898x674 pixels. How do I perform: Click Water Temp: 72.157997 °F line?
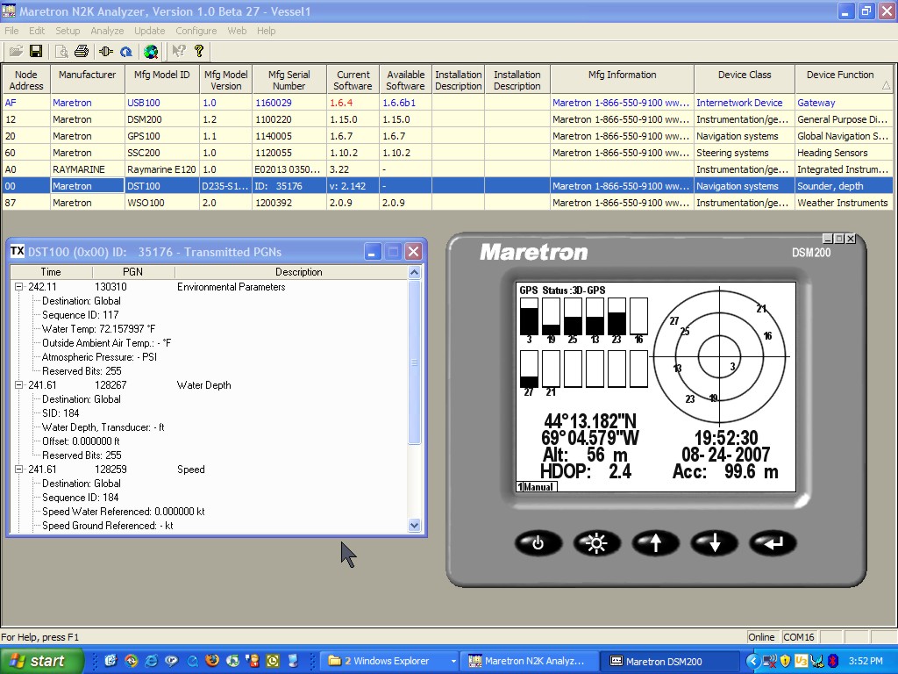(x=98, y=329)
